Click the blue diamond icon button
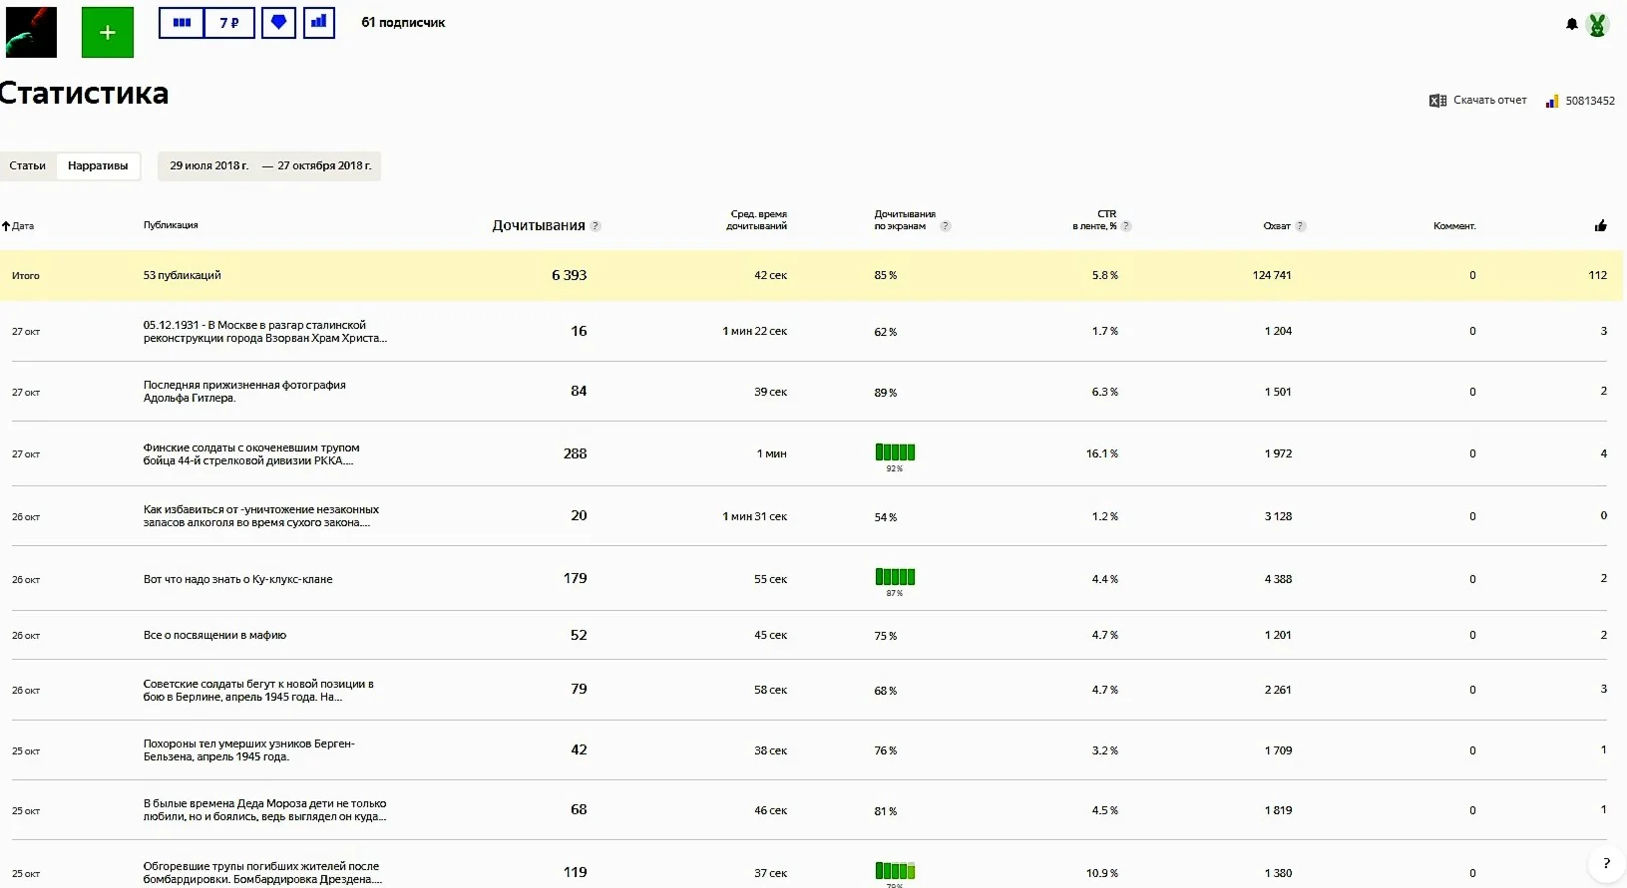This screenshot has width=1627, height=888. tap(278, 22)
